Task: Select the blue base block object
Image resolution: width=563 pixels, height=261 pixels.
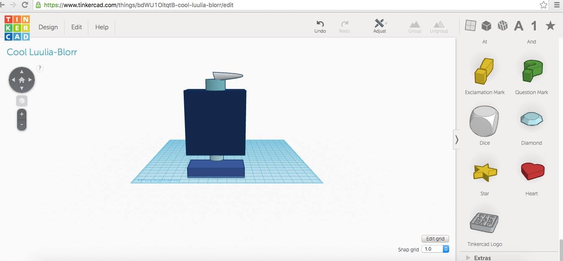Action: pos(216,169)
